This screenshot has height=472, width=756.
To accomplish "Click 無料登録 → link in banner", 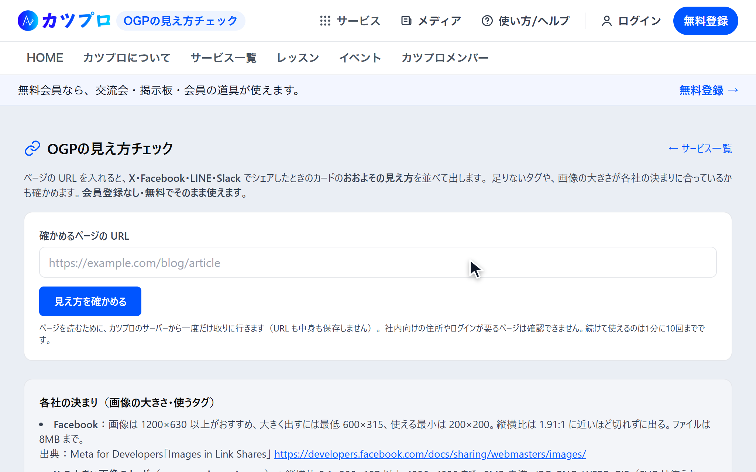I will tap(709, 90).
